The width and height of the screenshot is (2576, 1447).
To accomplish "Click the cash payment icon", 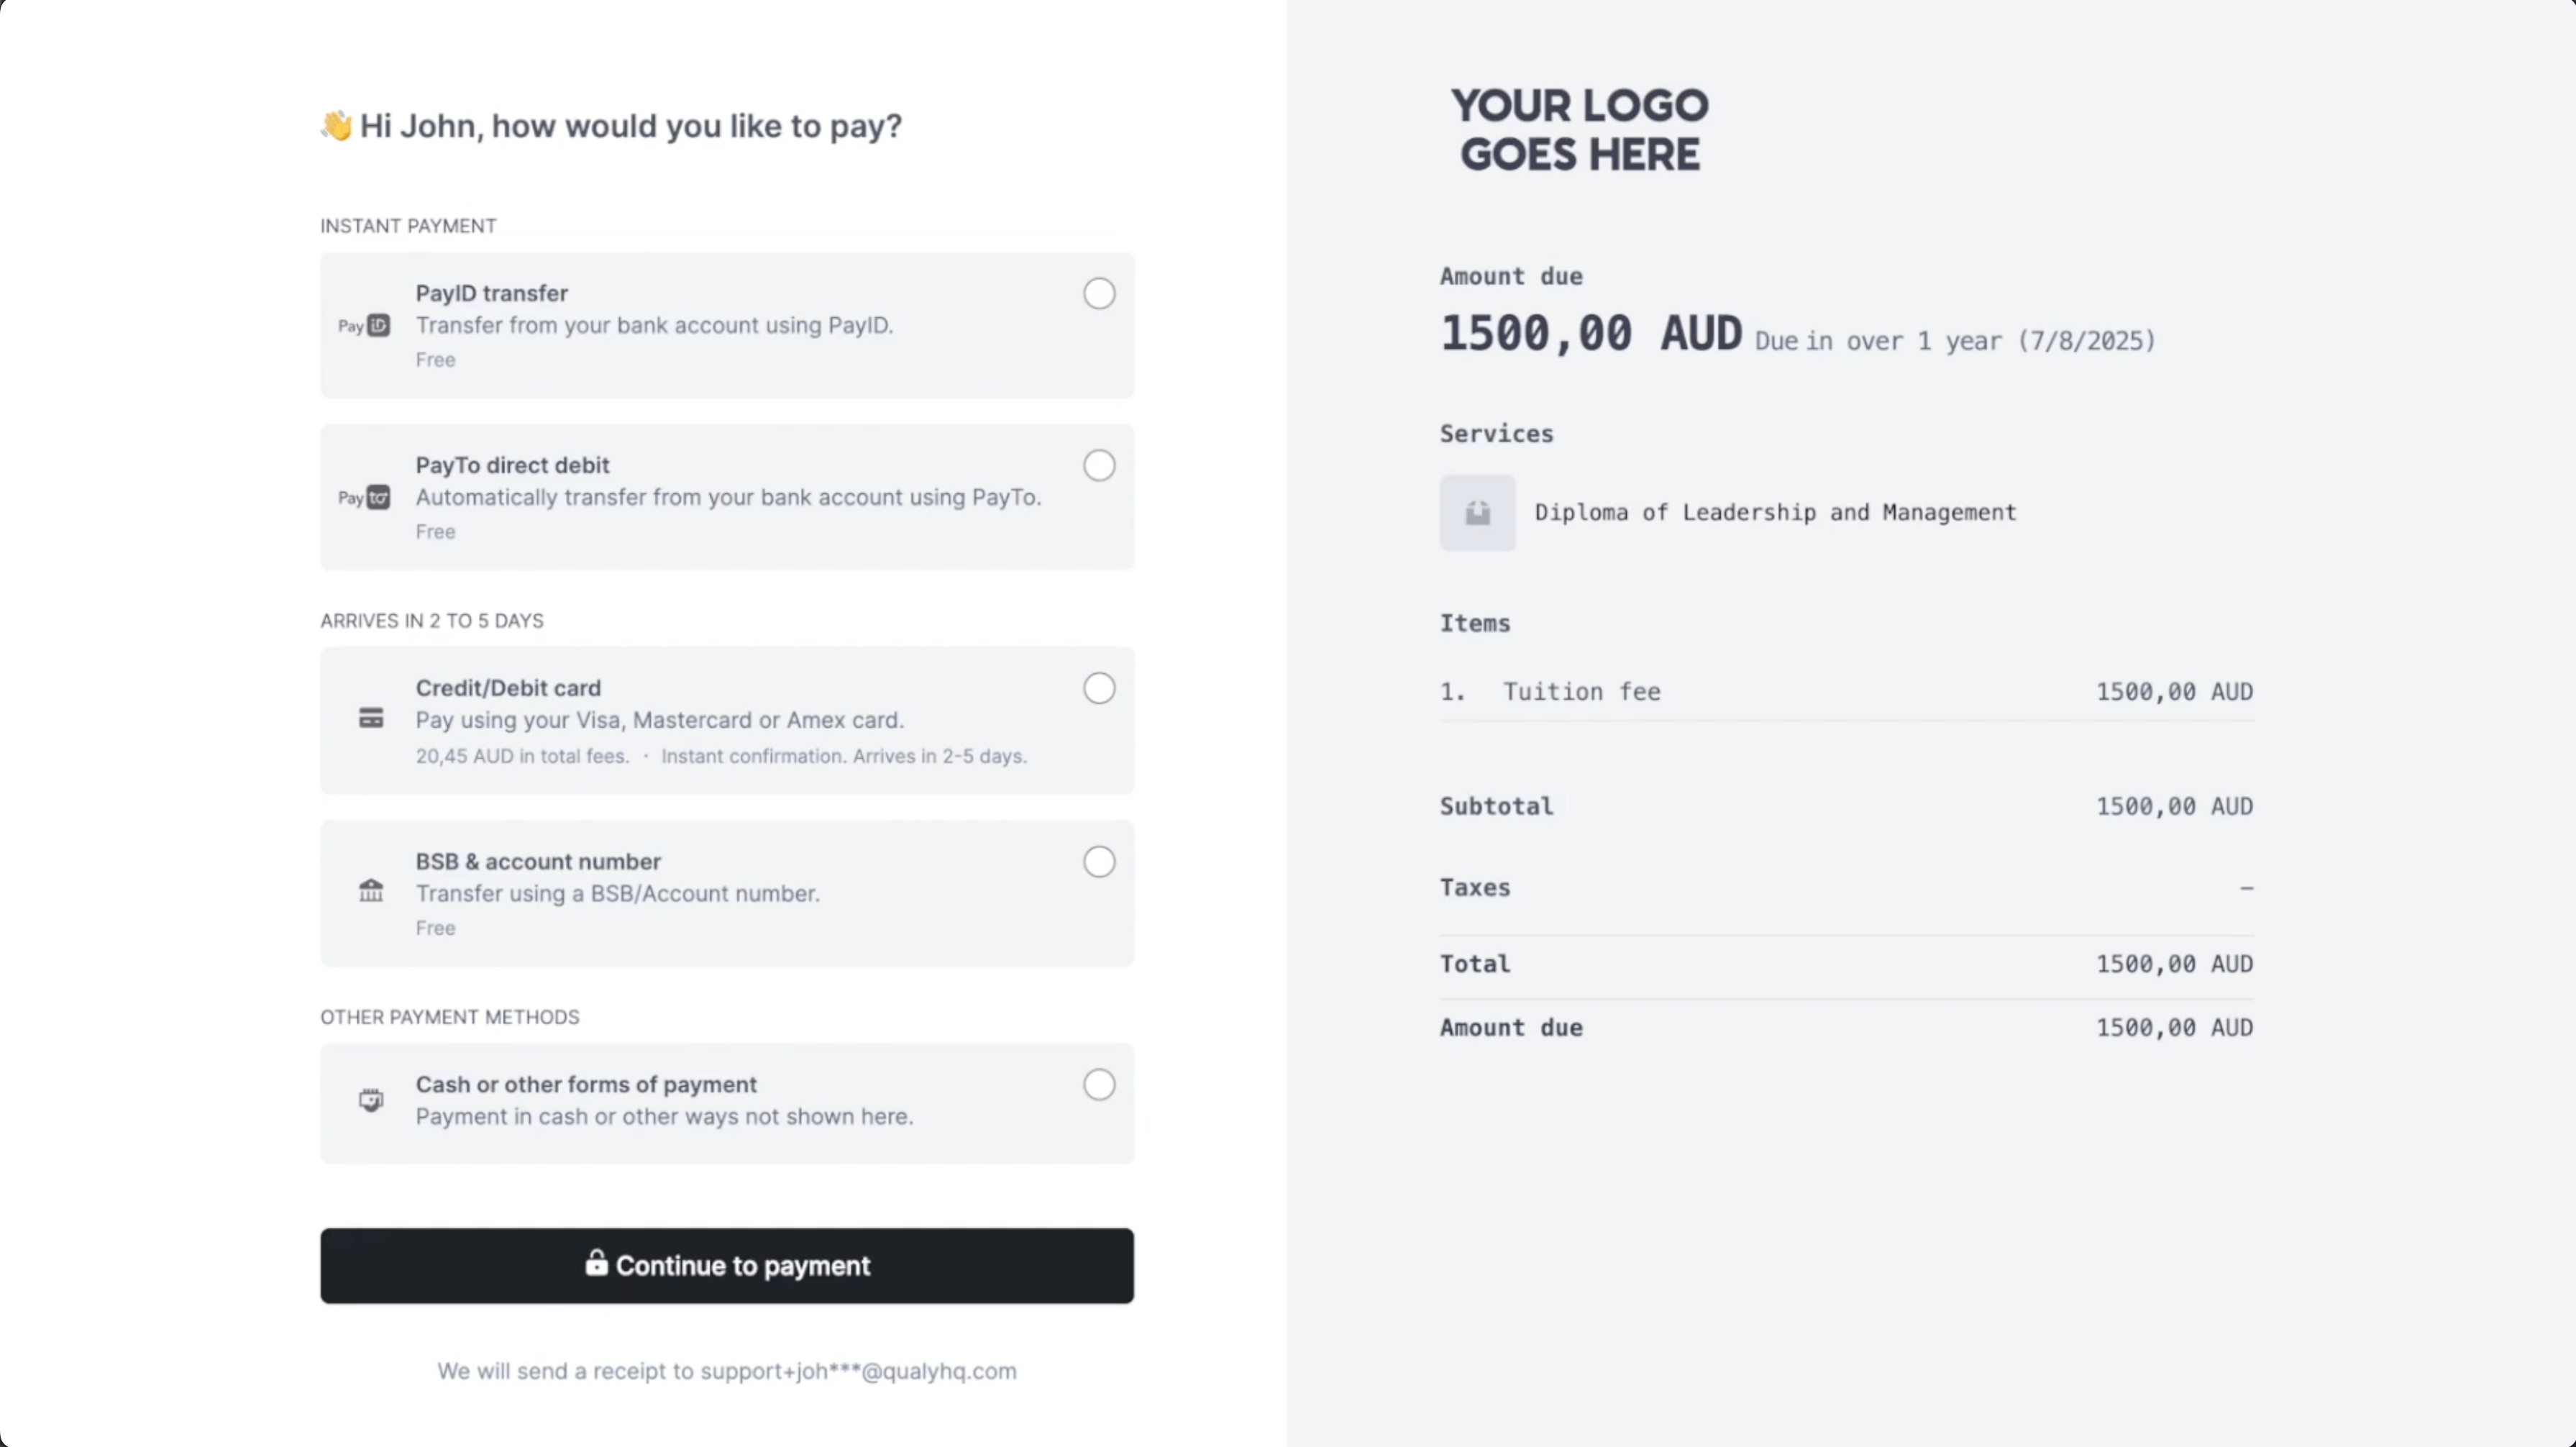I will [x=371, y=1100].
